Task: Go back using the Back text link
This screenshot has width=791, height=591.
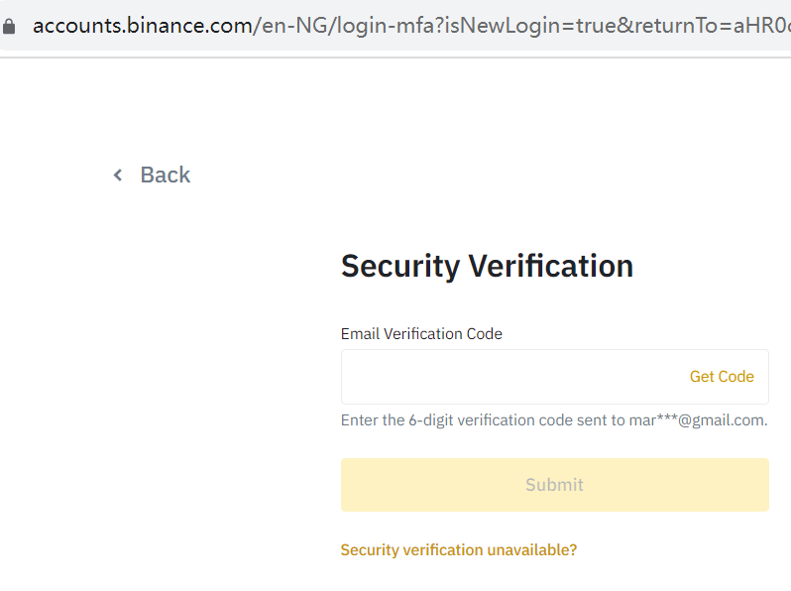Action: click(x=165, y=176)
